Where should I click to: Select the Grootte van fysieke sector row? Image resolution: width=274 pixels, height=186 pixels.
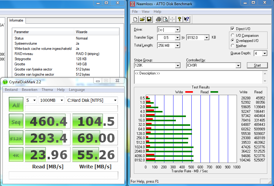(x=66, y=69)
